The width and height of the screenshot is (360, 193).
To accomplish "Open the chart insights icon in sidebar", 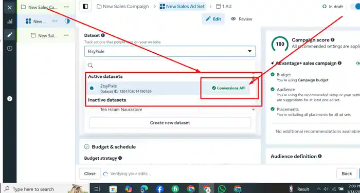I will point(10,22).
